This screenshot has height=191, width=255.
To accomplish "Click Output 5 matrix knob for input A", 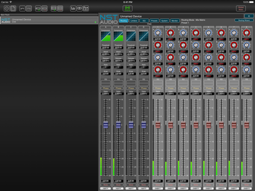I will coord(208,33).
